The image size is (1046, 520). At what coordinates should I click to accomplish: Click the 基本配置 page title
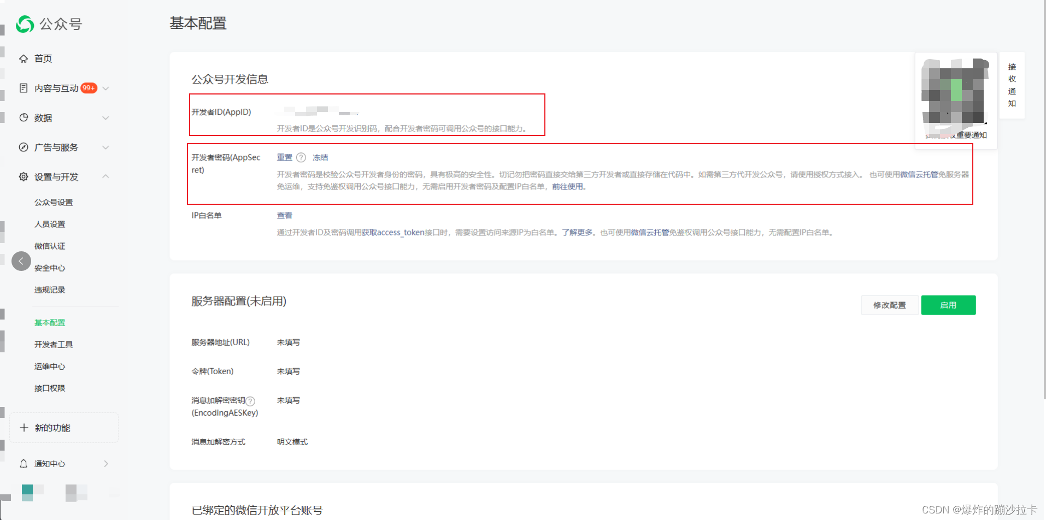click(x=198, y=23)
